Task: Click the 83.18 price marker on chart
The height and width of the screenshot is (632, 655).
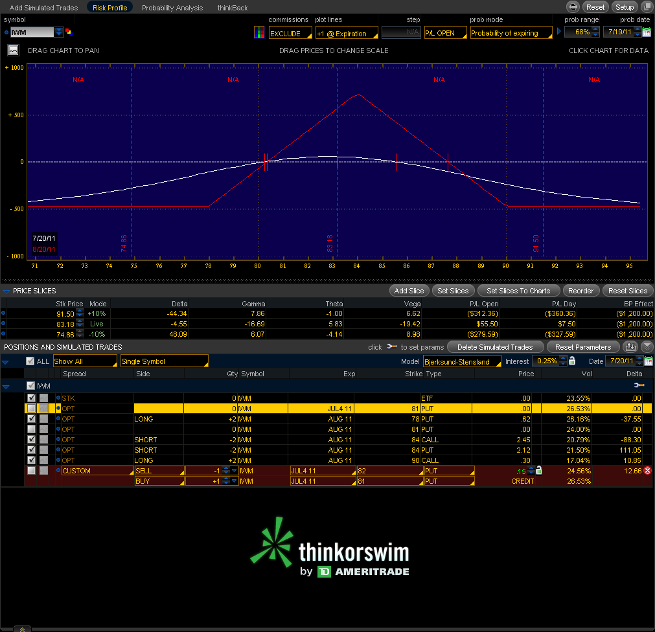Action: (x=330, y=243)
